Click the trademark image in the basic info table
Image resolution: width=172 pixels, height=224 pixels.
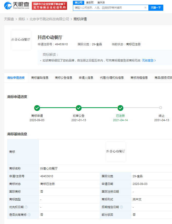[x=116, y=152]
